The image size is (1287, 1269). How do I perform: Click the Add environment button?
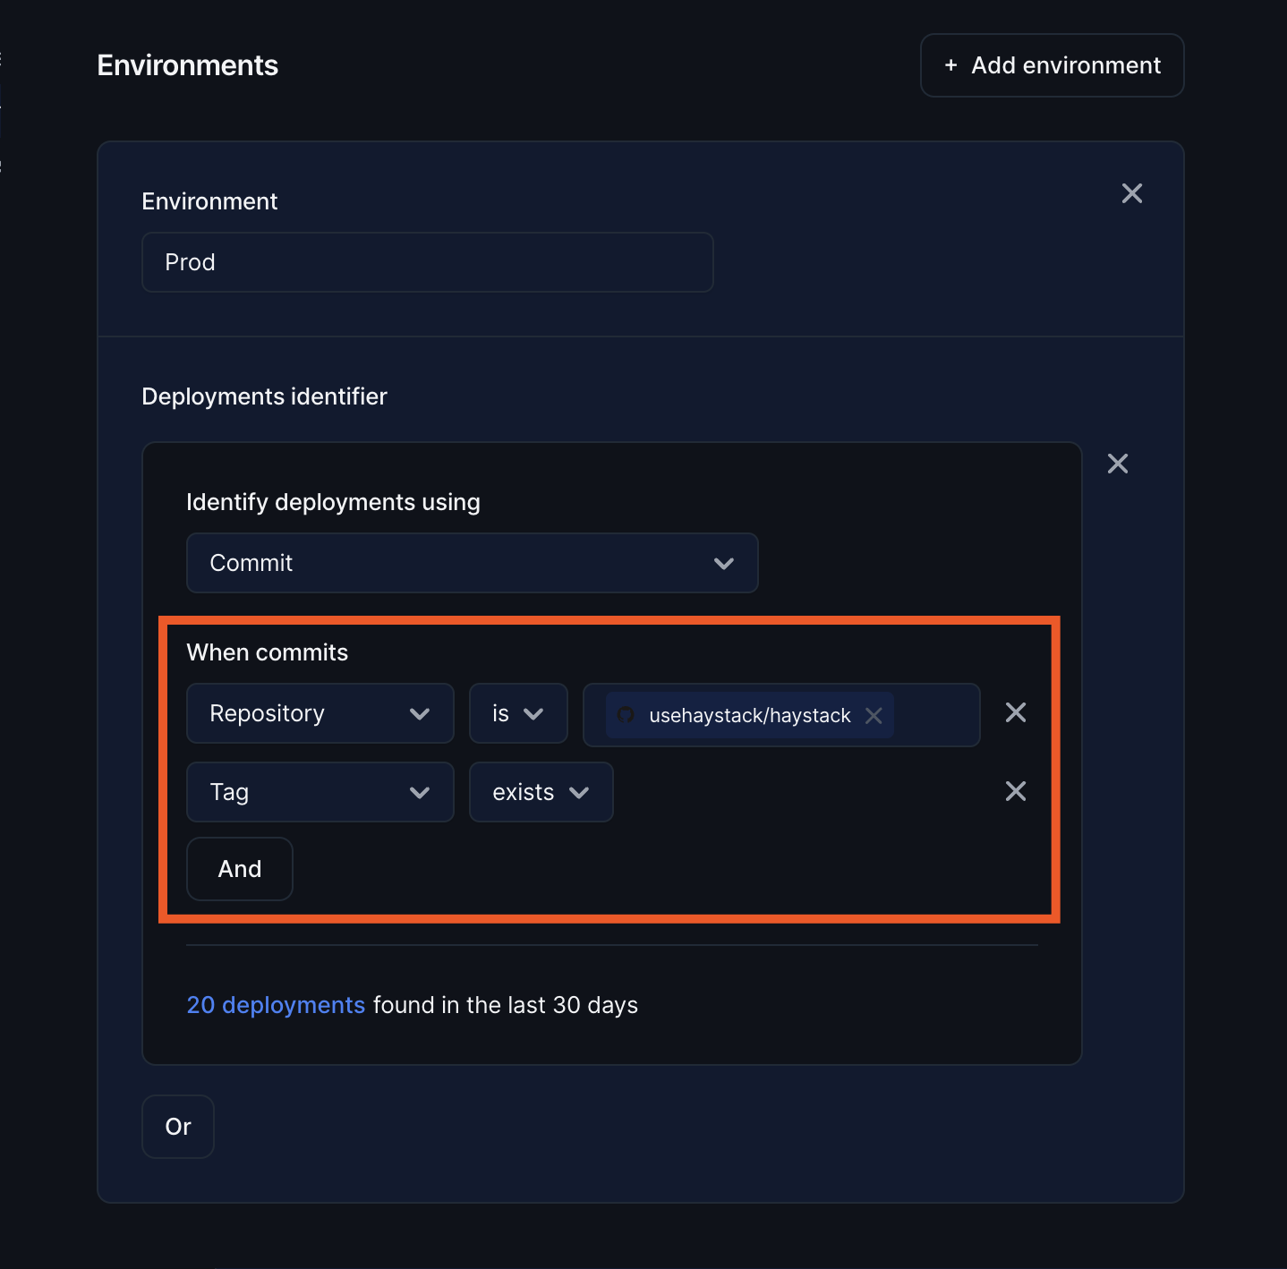(1052, 65)
